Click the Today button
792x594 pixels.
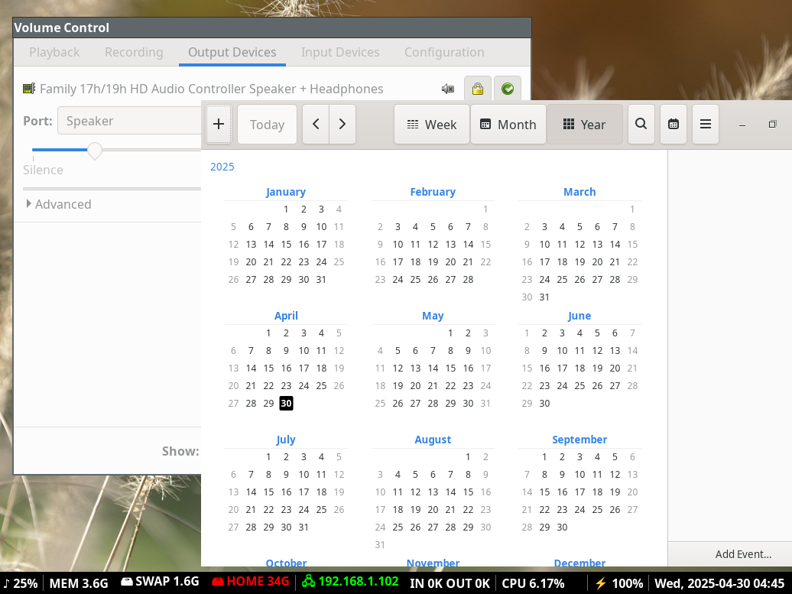point(268,125)
